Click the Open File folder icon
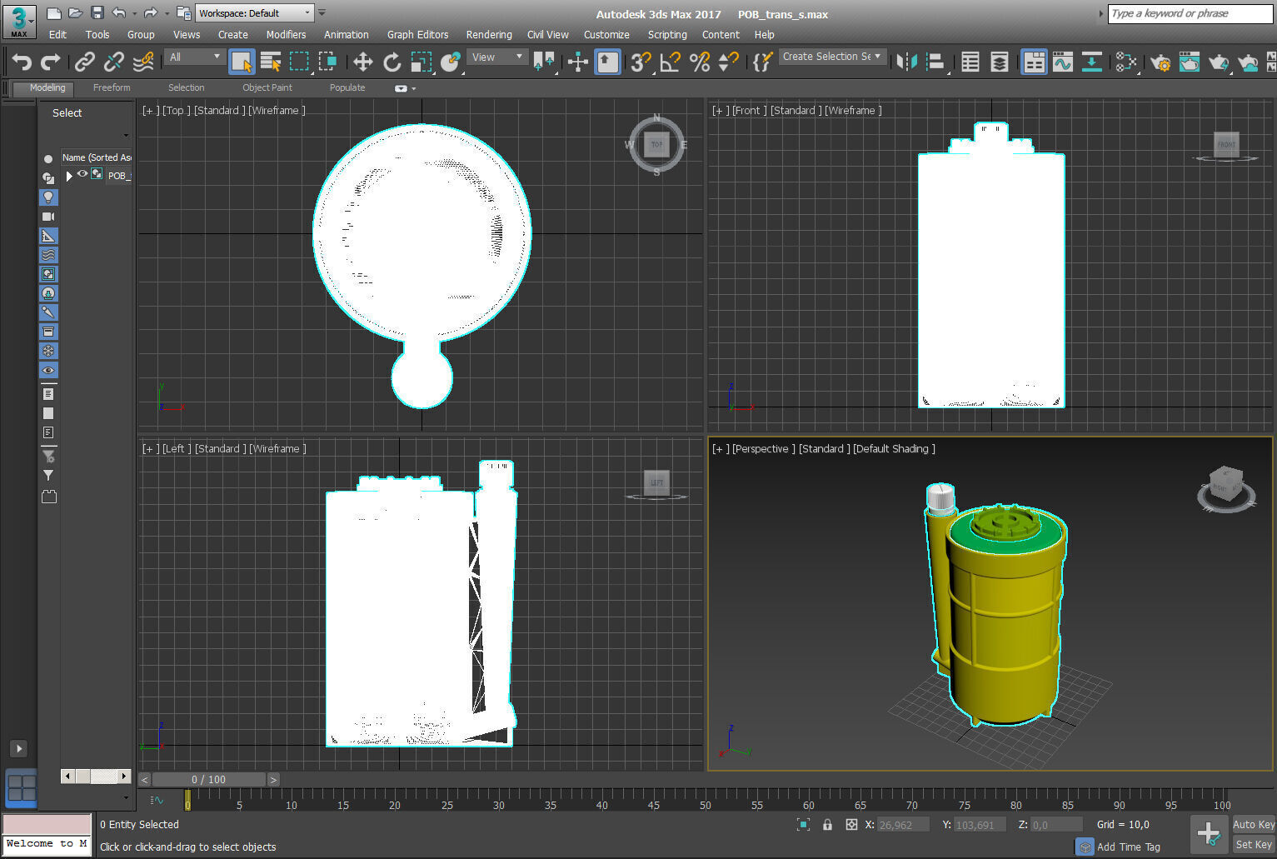The width and height of the screenshot is (1277, 859). [x=75, y=12]
